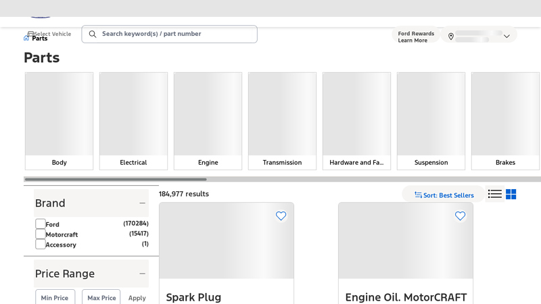Click the home breadcrumb icon
Viewport: 541px width, 304px height.
coord(26,38)
